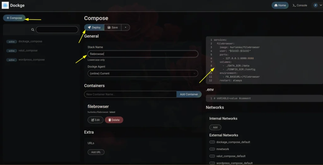Open the dropdown arrow next to Save
The width and height of the screenshot is (323, 165).
[x=126, y=27]
